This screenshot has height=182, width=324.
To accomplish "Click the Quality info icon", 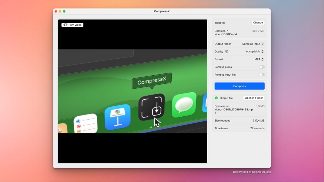I will click(227, 52).
